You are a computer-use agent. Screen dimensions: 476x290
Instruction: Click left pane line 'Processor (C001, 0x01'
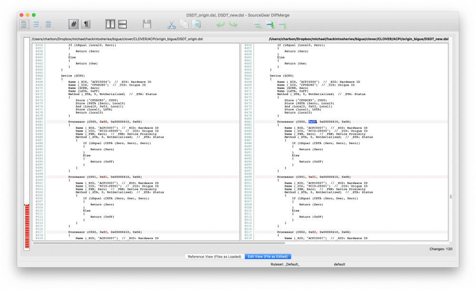click(105, 177)
